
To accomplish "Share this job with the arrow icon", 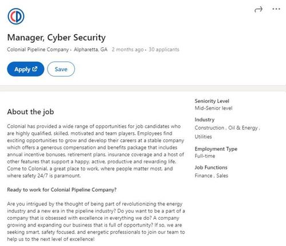I will pos(259,9).
